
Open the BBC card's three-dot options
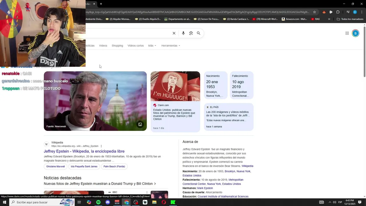(147, 193)
